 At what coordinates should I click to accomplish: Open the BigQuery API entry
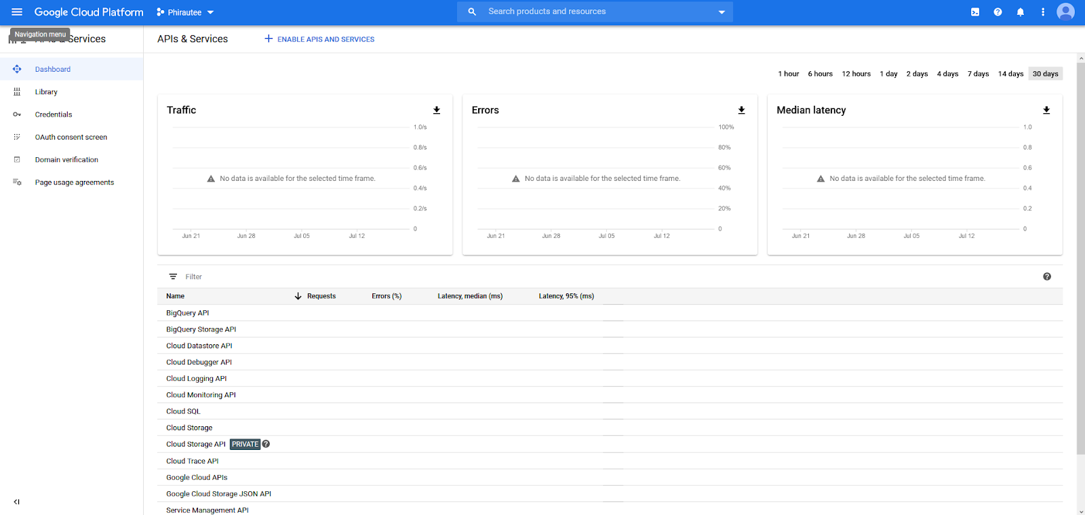click(188, 313)
